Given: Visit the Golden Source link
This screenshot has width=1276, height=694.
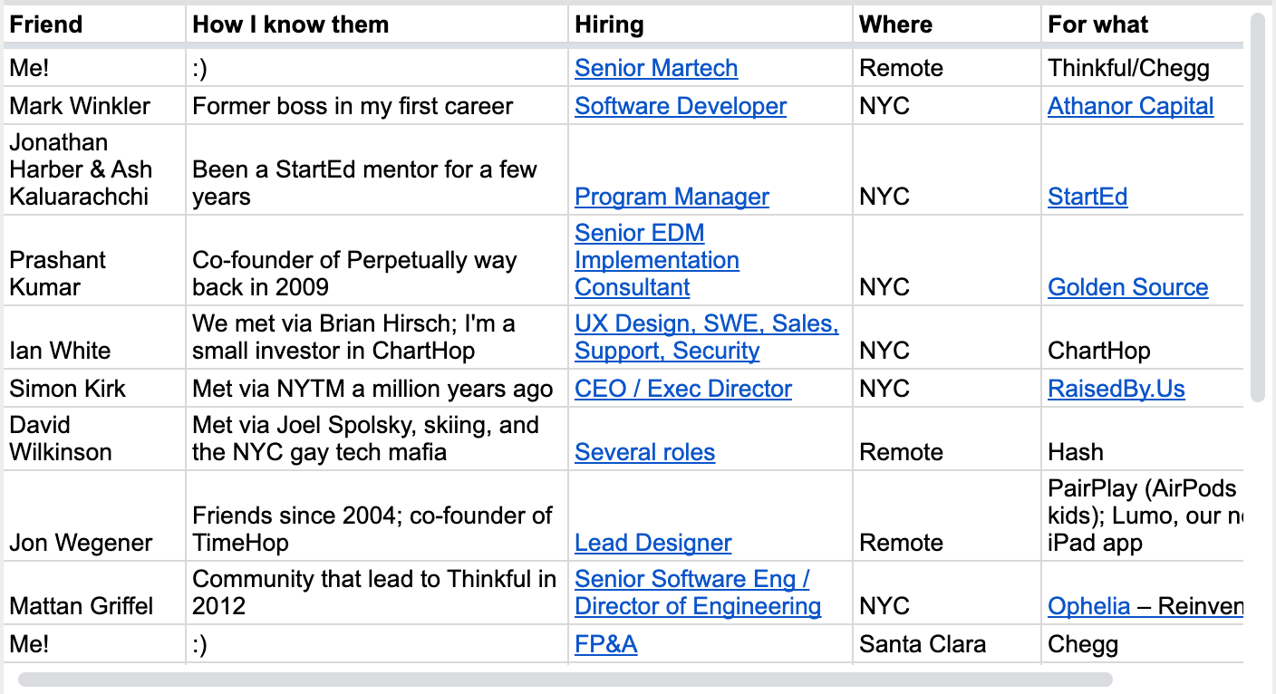Looking at the screenshot, I should point(1127,287).
